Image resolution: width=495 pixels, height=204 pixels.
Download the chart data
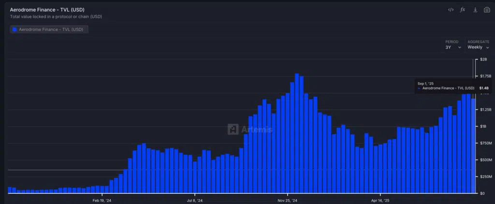point(475,10)
